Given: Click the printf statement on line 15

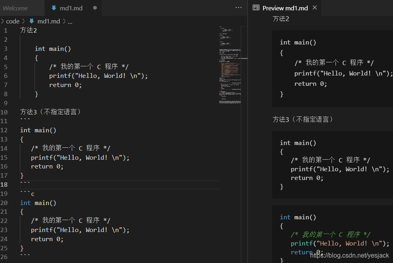Looking at the screenshot, I should 80,157.
